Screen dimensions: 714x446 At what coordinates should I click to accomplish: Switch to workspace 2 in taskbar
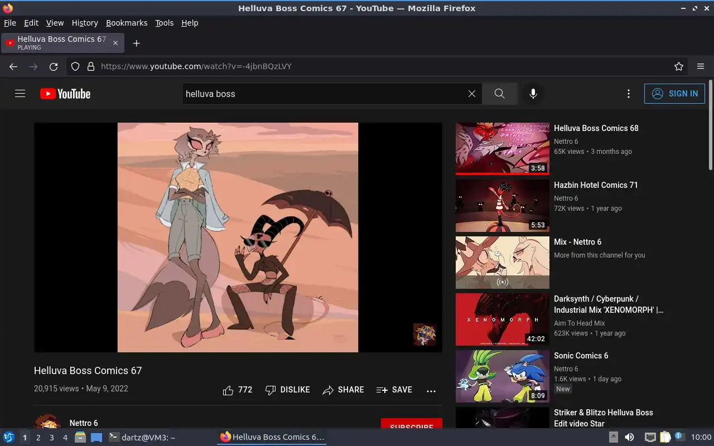point(38,438)
